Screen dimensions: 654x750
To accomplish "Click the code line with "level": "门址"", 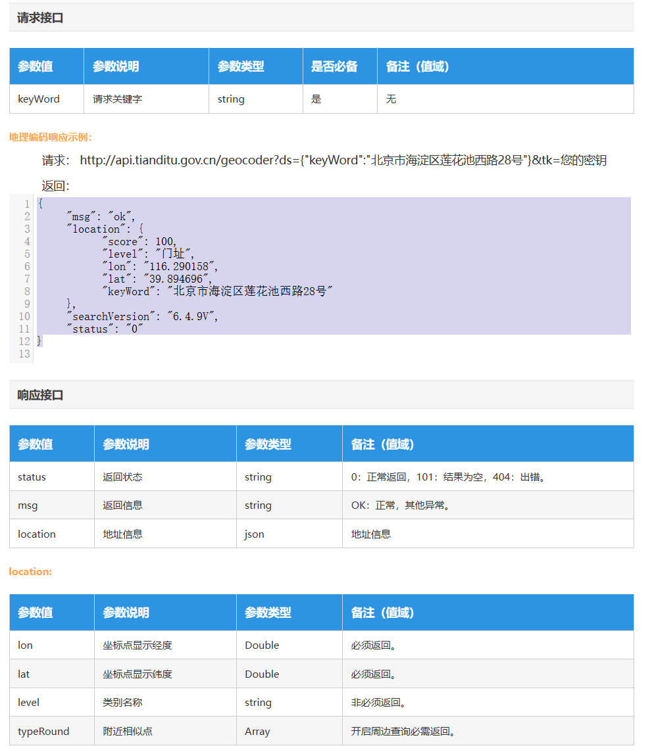I will pos(148,254).
